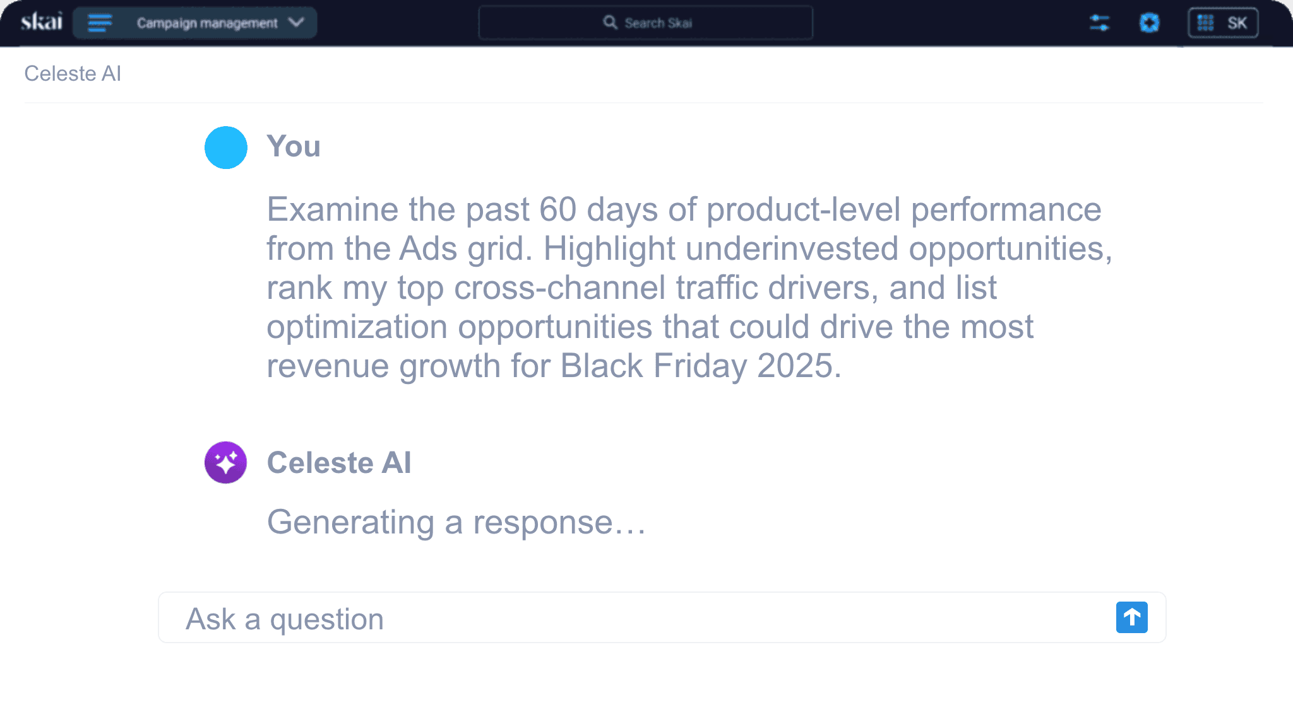Screen dimensions: 1293x705
Task: Open the apps grid next to SK
Action: tap(1203, 23)
